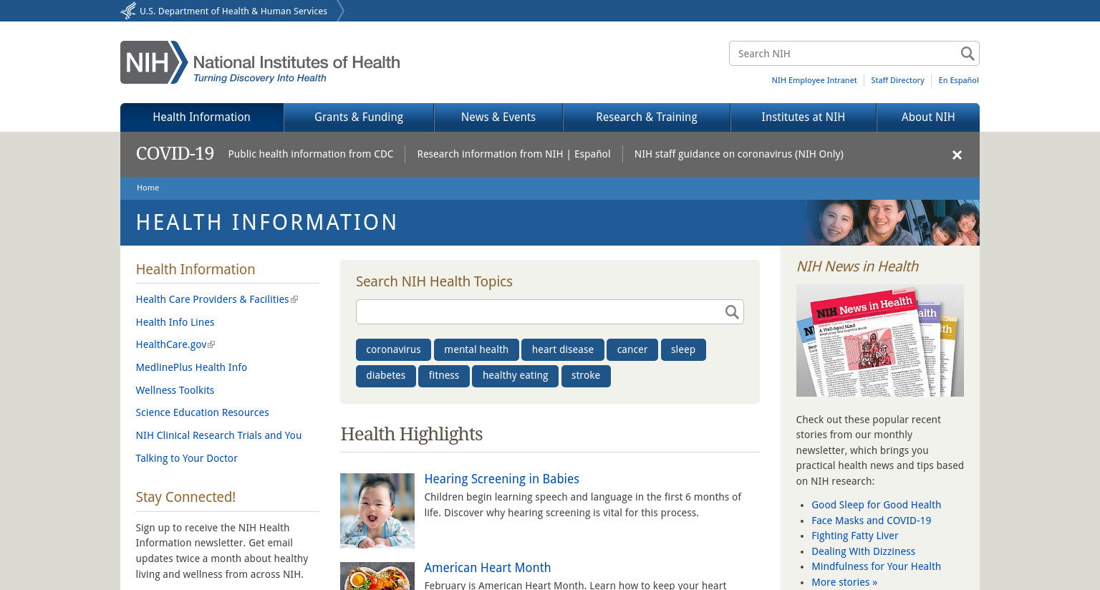The image size is (1100, 590).
Task: Open Science Education Resources link
Action: coord(202,412)
